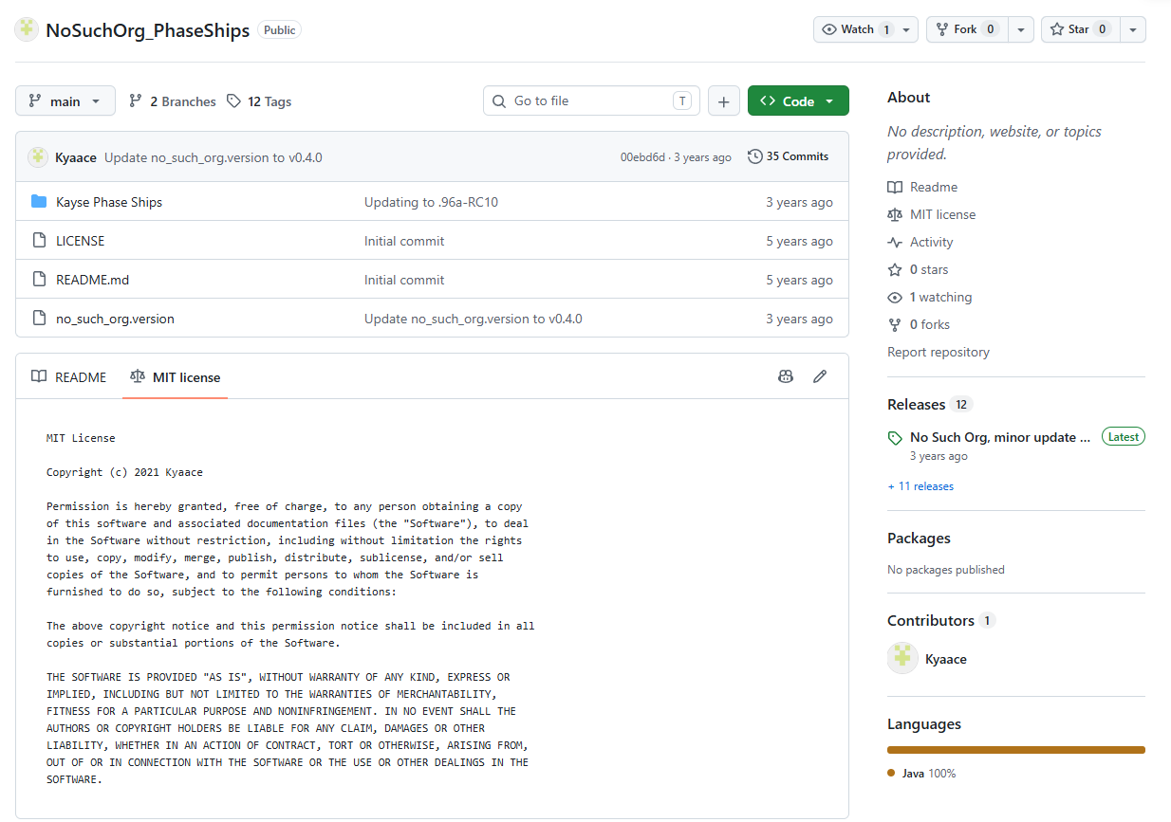This screenshot has height=822, width=1171.
Task: Open the Releases heading link
Action: pyautogui.click(x=930, y=404)
